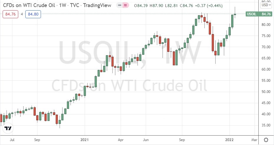This screenshot has width=274, height=145.
Task: Click the spread value 4
Action: pyautogui.click(x=22, y=14)
